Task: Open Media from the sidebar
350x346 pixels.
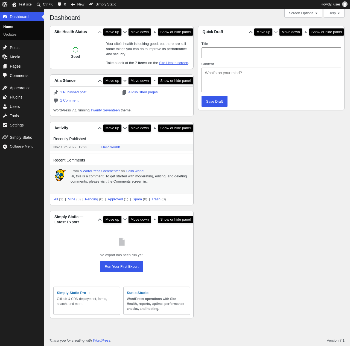Action: coord(22,57)
